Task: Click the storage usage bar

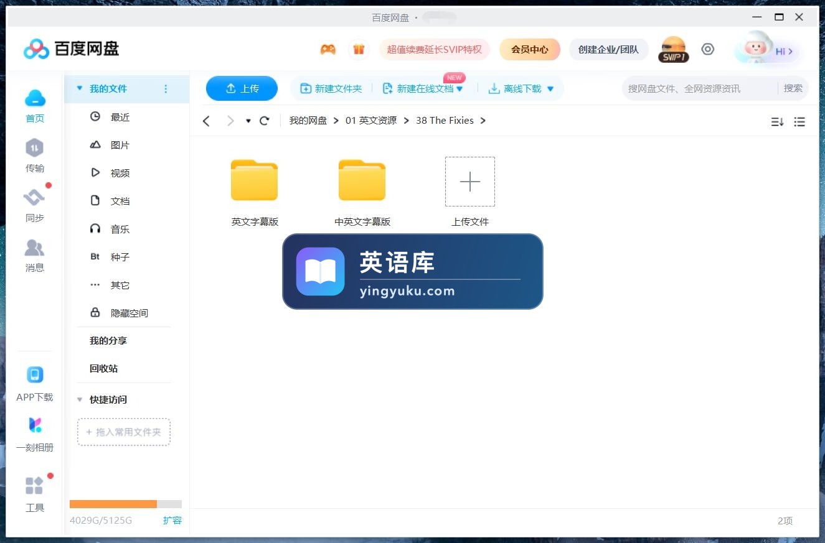Action: (x=126, y=504)
